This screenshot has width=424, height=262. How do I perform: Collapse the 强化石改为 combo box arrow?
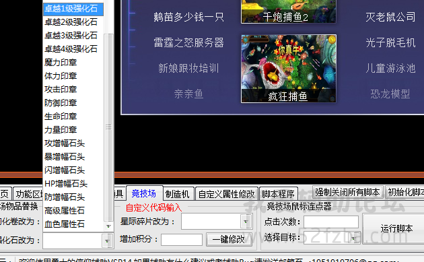[107, 240]
